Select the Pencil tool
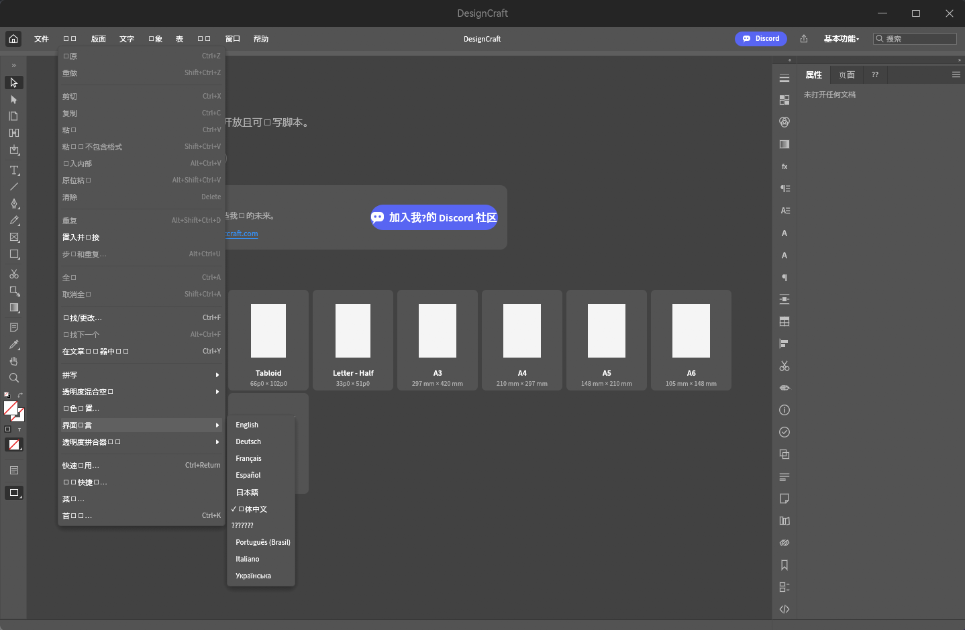Screen dimensions: 965x630 click(x=14, y=220)
